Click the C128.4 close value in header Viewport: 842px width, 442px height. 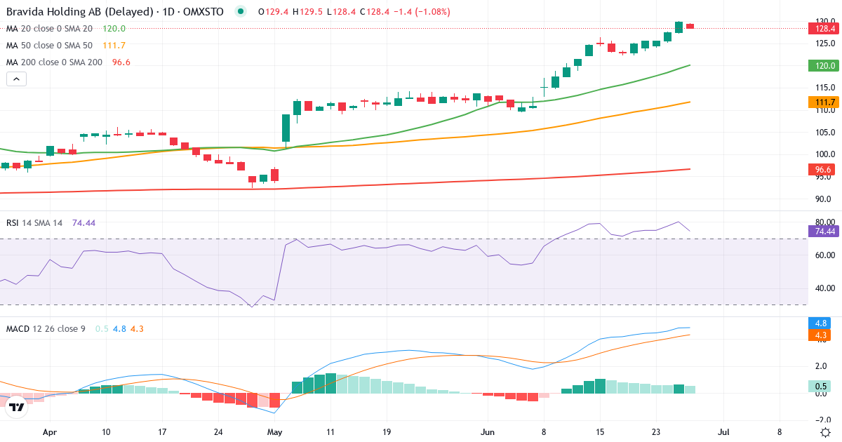(375, 12)
